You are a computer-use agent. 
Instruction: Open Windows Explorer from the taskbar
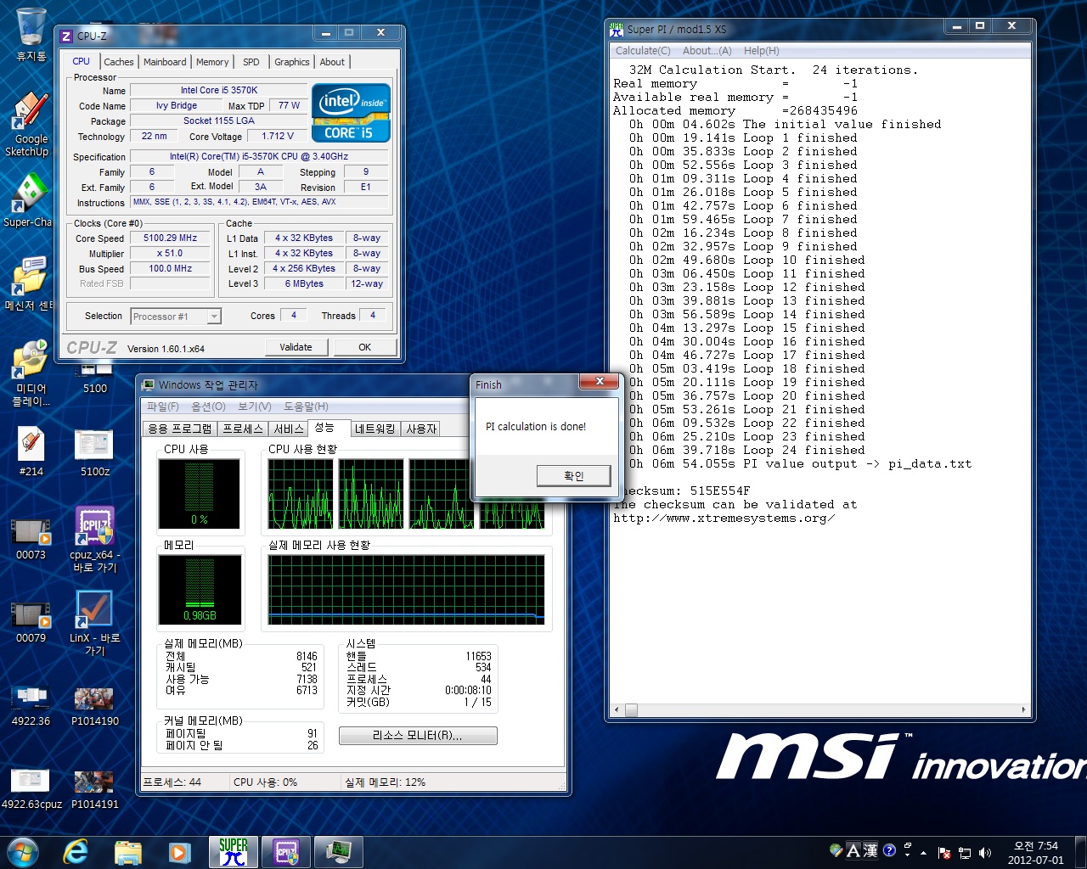pos(127,852)
